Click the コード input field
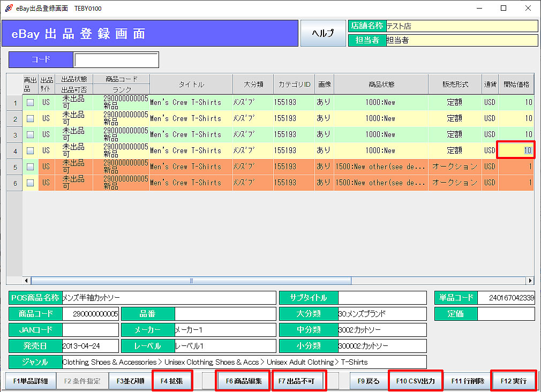This screenshot has width=541, height=392. [x=116, y=60]
